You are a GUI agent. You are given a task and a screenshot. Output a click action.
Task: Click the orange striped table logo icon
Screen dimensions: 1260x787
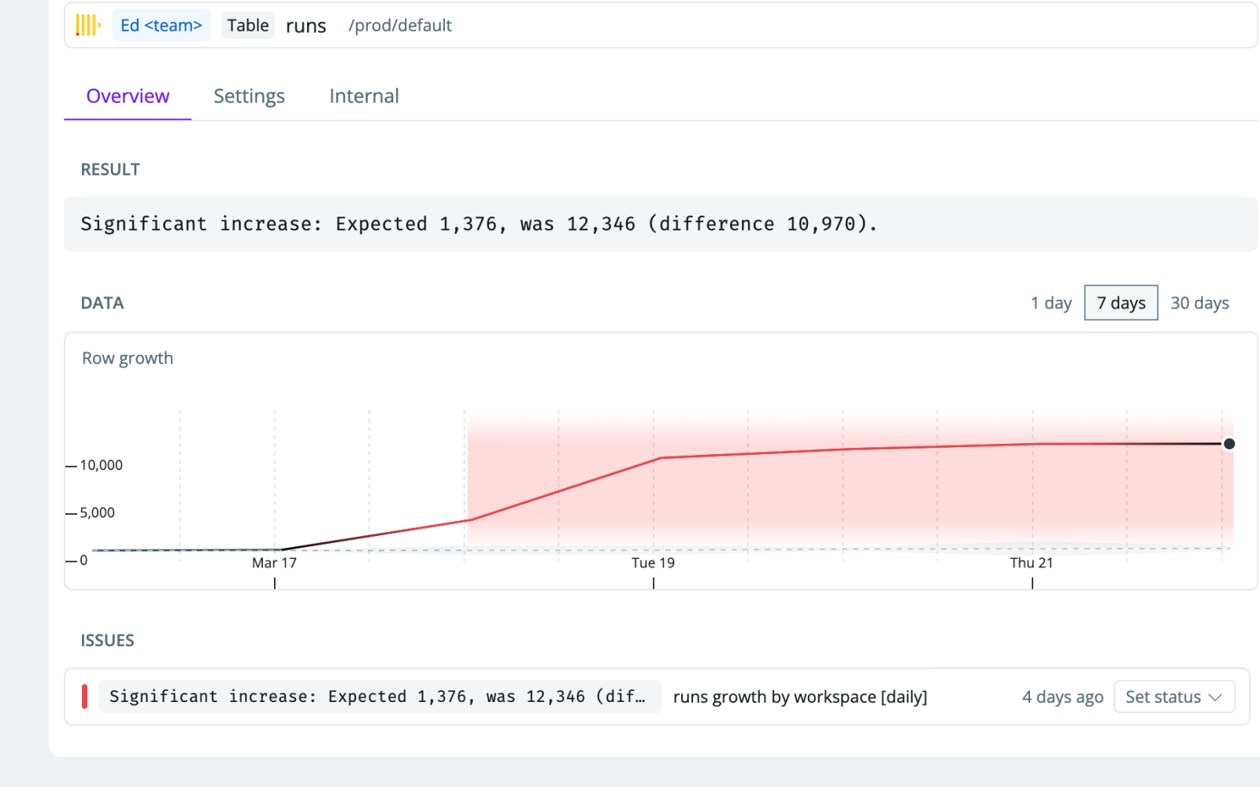[x=88, y=25]
